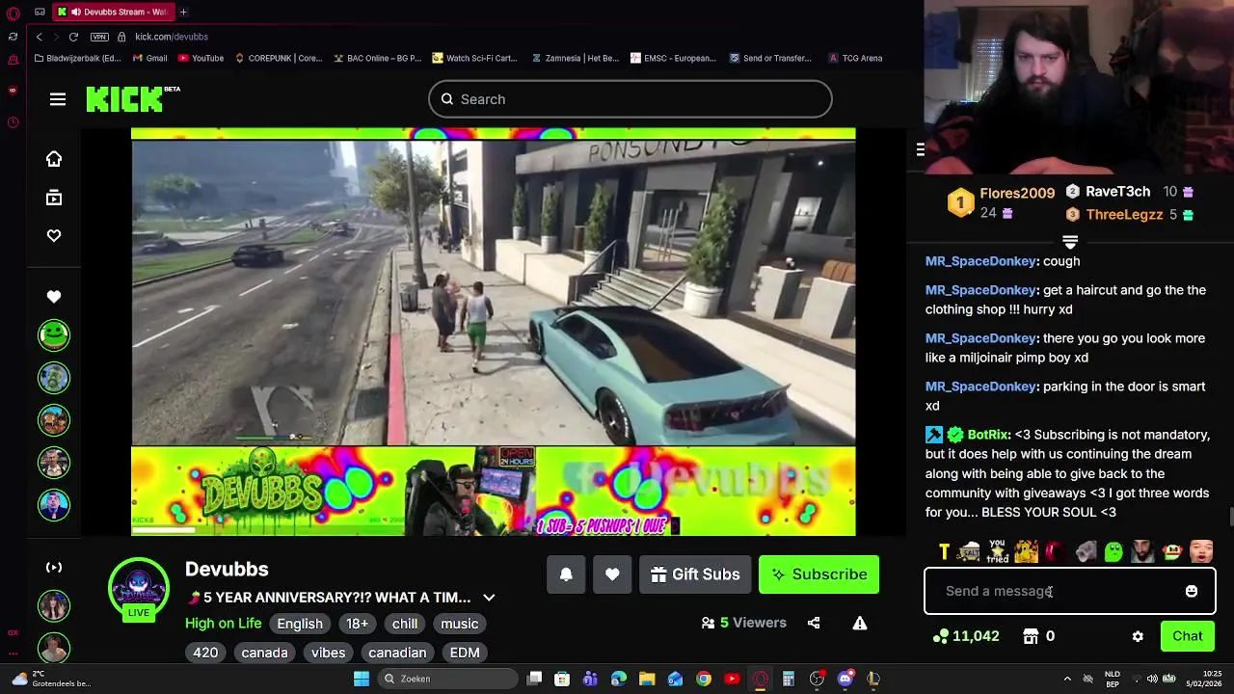Viewport: 1234px width, 694px height.
Task: Open the High on Life category link
Action: pyautogui.click(x=223, y=624)
